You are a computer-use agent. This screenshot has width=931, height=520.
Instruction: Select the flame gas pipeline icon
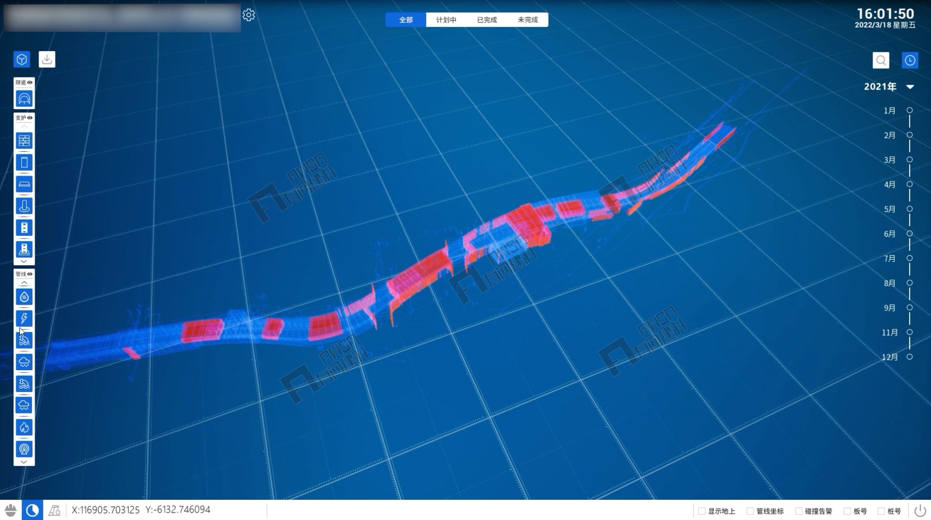[24, 427]
